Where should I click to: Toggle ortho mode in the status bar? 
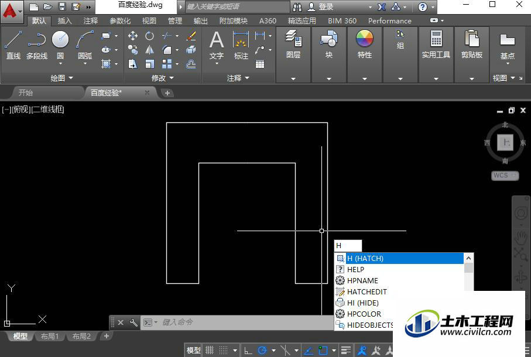tap(248, 350)
